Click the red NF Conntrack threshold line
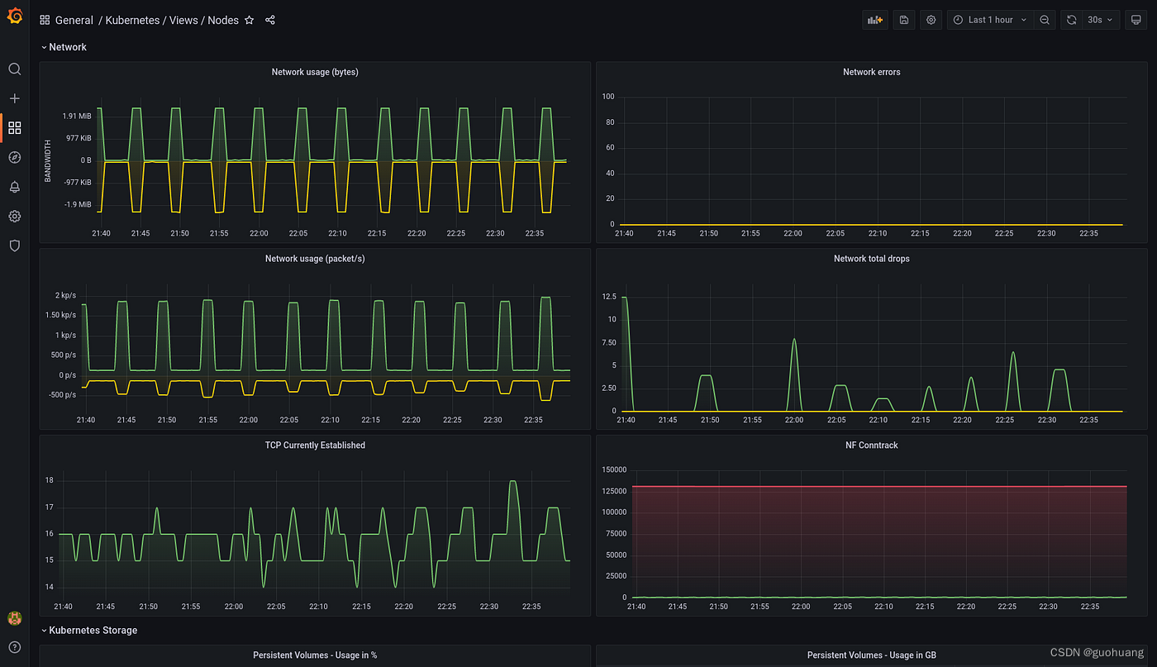1157x667 pixels. pos(878,487)
